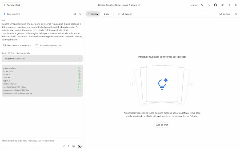Open Code assistant settings gear

(75, 14)
